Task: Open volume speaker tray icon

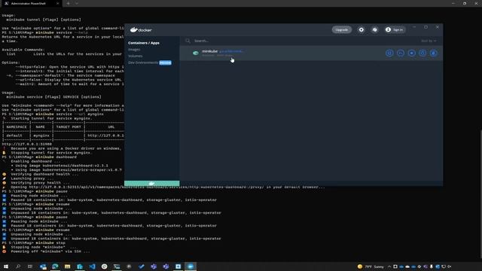Action: click(450, 266)
